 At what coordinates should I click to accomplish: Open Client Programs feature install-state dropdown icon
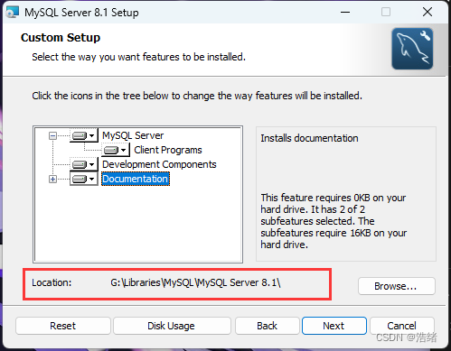pos(116,150)
